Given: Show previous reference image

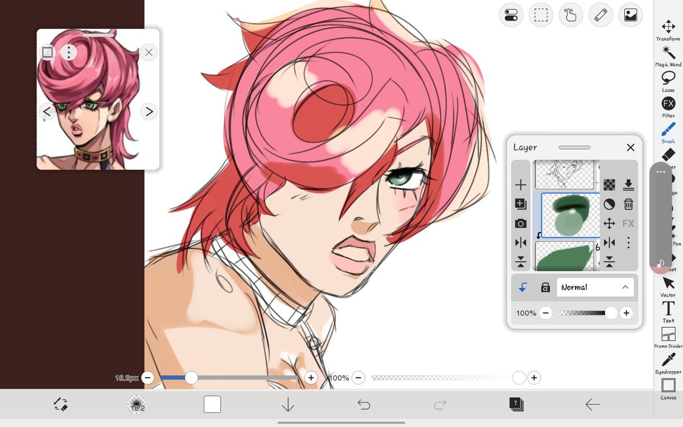Looking at the screenshot, I should click(47, 112).
